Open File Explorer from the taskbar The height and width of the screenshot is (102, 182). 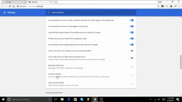[x=62, y=99]
